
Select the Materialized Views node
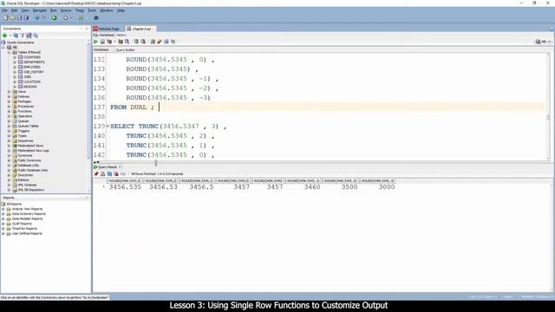click(30, 146)
